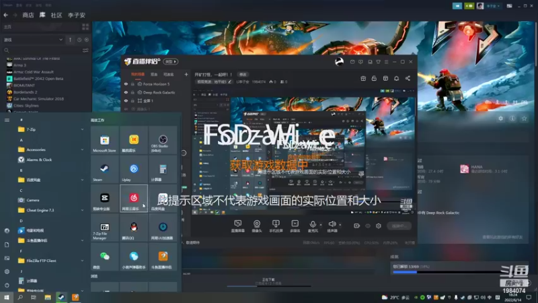Viewport: 538px width, 303px height.
Task: Open the Steam Store tab
Action: coord(28,15)
